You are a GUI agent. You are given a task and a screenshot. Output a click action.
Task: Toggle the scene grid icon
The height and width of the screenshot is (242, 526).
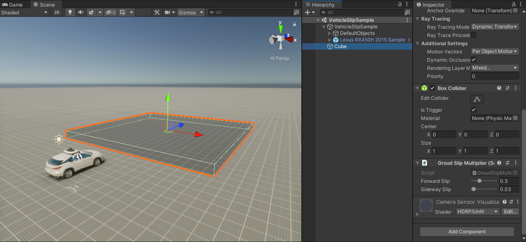pos(122,12)
